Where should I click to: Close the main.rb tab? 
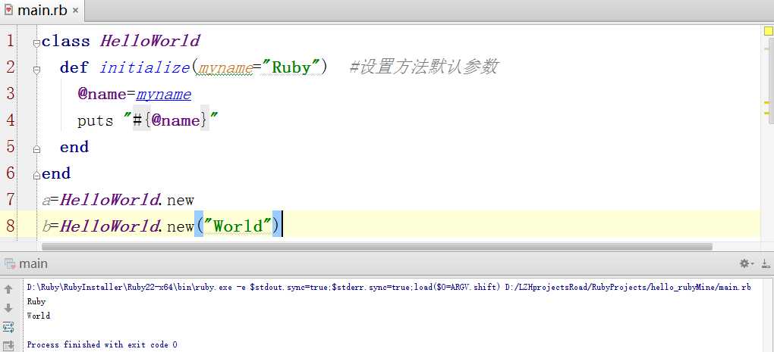[75, 11]
